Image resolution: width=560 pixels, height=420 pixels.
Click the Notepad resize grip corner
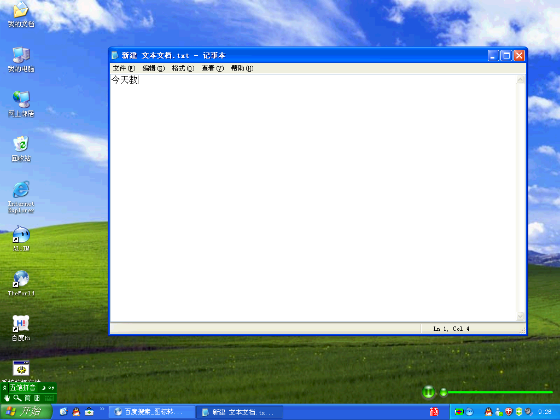522,331
